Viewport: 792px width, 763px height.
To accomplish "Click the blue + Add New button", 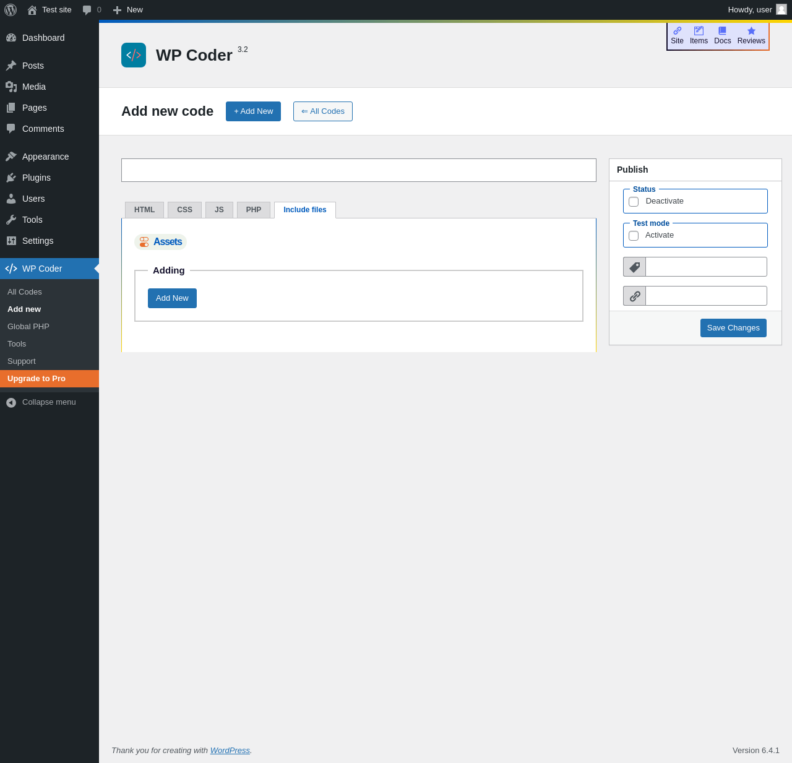I will (x=253, y=111).
